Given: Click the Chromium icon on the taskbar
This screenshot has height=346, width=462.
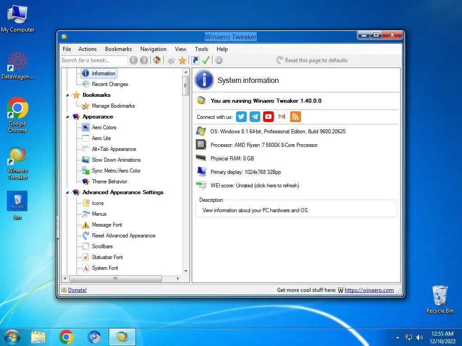Looking at the screenshot, I should (94, 337).
